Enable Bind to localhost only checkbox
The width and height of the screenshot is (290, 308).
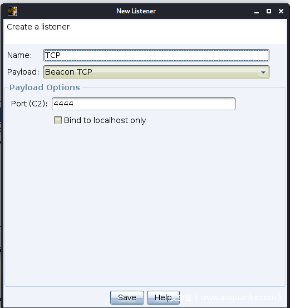coord(58,120)
